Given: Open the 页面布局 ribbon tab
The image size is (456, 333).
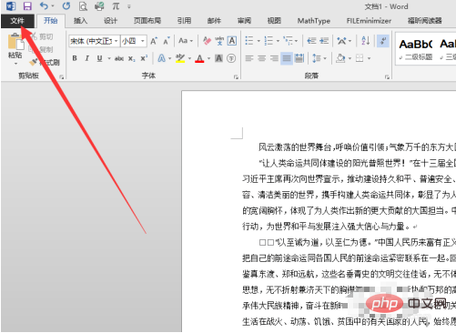Looking at the screenshot, I should (147, 21).
